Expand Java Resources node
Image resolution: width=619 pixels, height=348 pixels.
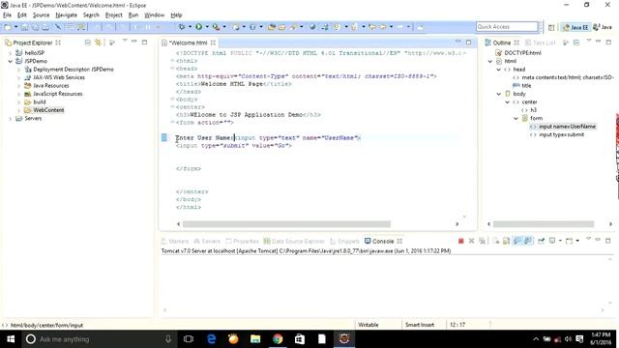click(18, 86)
